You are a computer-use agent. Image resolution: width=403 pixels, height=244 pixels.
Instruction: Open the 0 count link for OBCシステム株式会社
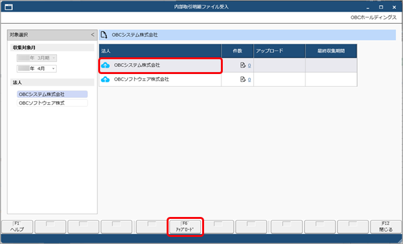(x=249, y=66)
